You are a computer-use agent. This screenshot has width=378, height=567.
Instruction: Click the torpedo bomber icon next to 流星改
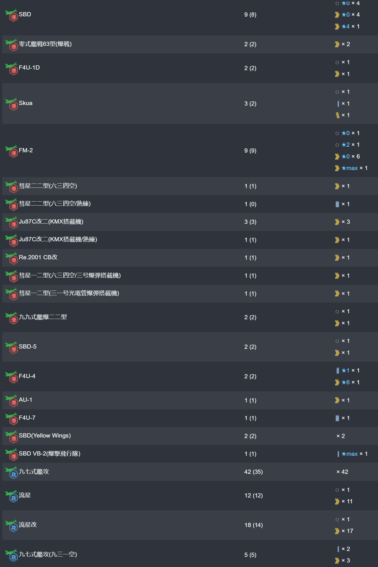pos(12,526)
